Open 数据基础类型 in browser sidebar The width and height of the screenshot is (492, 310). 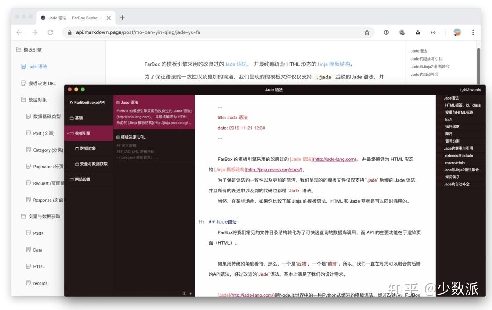click(x=43, y=117)
